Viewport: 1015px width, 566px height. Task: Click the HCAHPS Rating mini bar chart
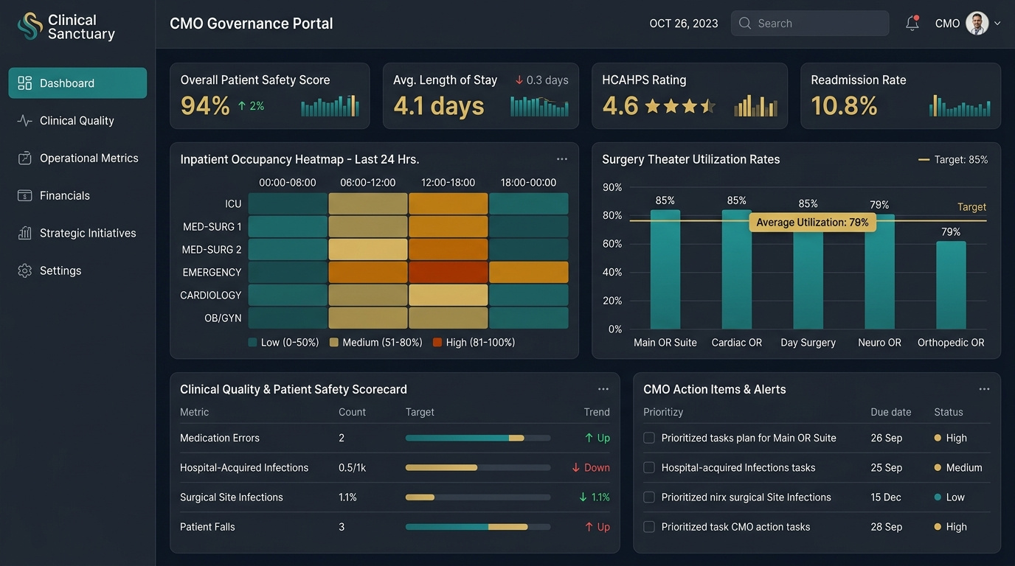pos(755,105)
